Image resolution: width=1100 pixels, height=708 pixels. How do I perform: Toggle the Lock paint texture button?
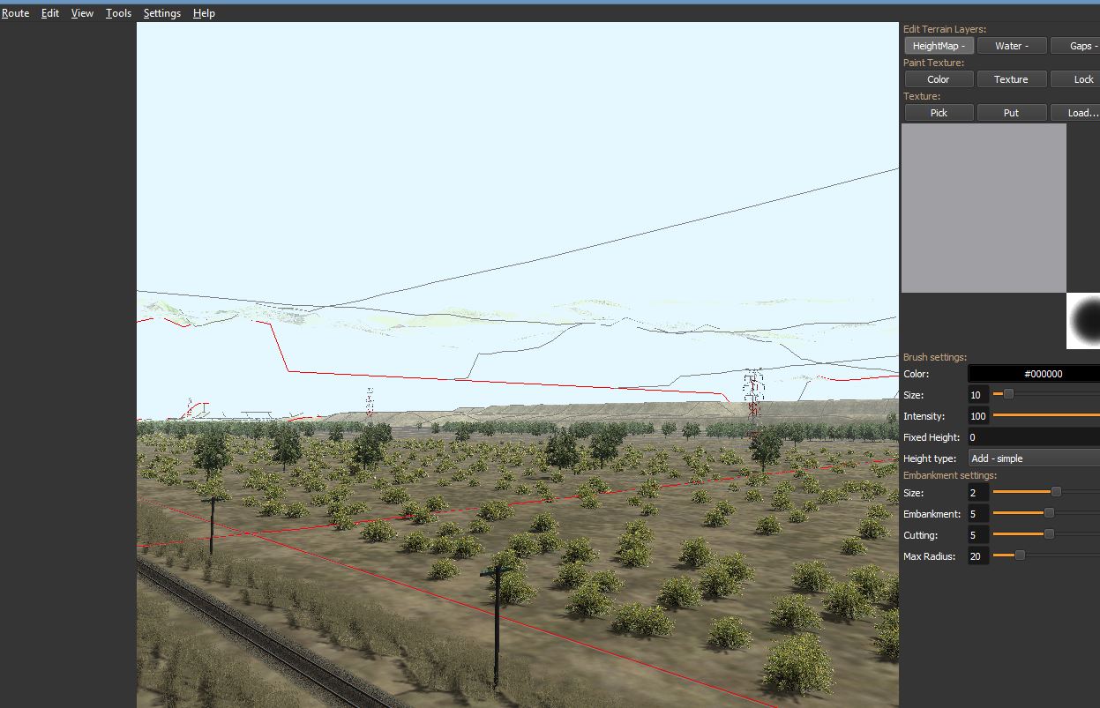tap(1077, 79)
